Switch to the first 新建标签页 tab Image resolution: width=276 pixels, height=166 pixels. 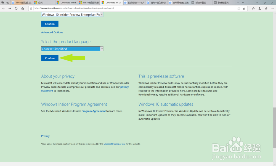[x=201, y=3]
